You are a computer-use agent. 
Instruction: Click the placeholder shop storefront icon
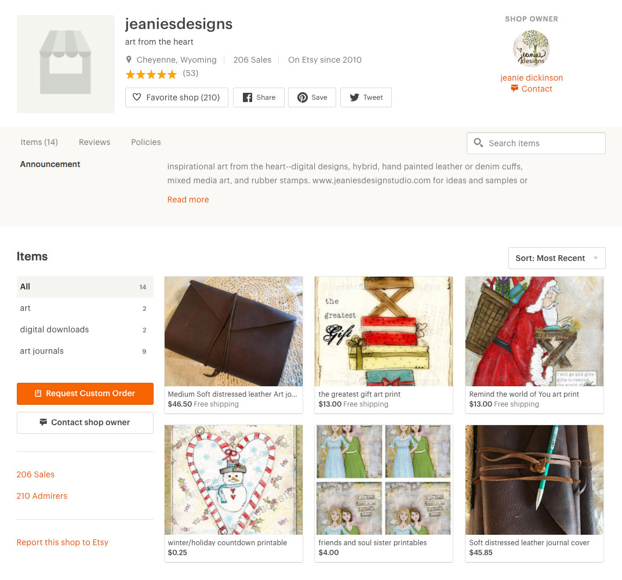(x=66, y=64)
